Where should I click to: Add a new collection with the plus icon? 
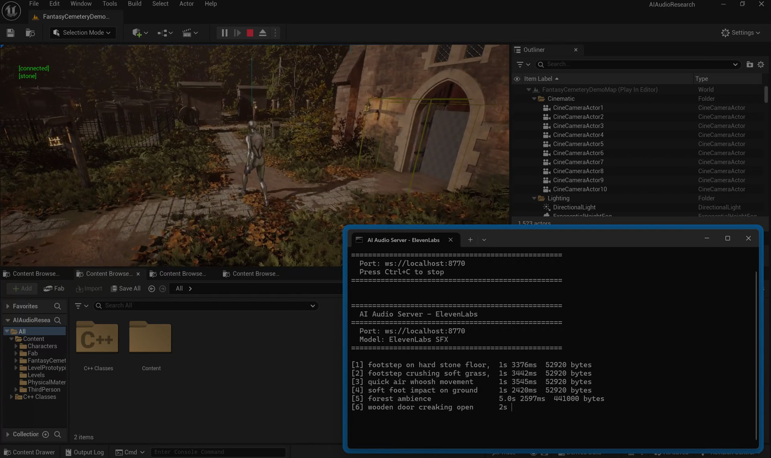pos(46,434)
